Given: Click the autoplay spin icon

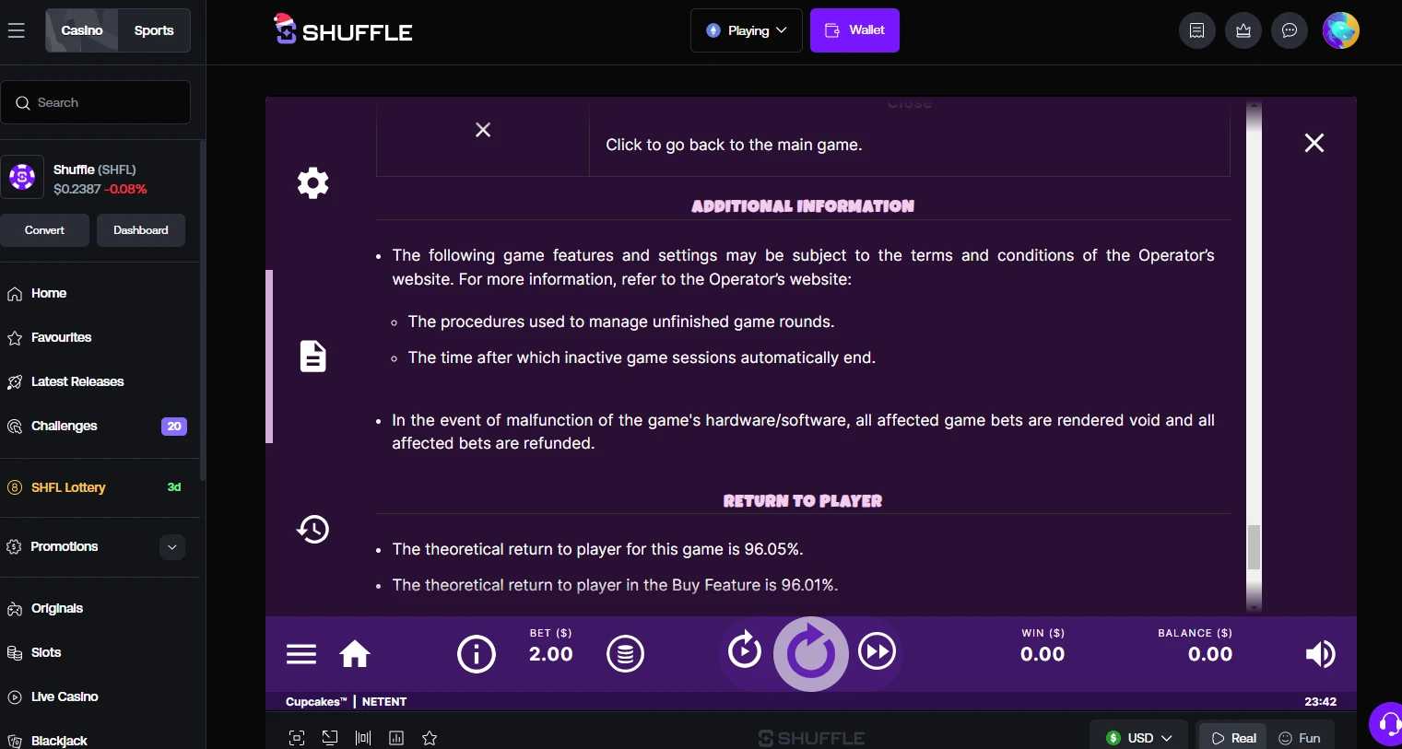Looking at the screenshot, I should coord(745,650).
